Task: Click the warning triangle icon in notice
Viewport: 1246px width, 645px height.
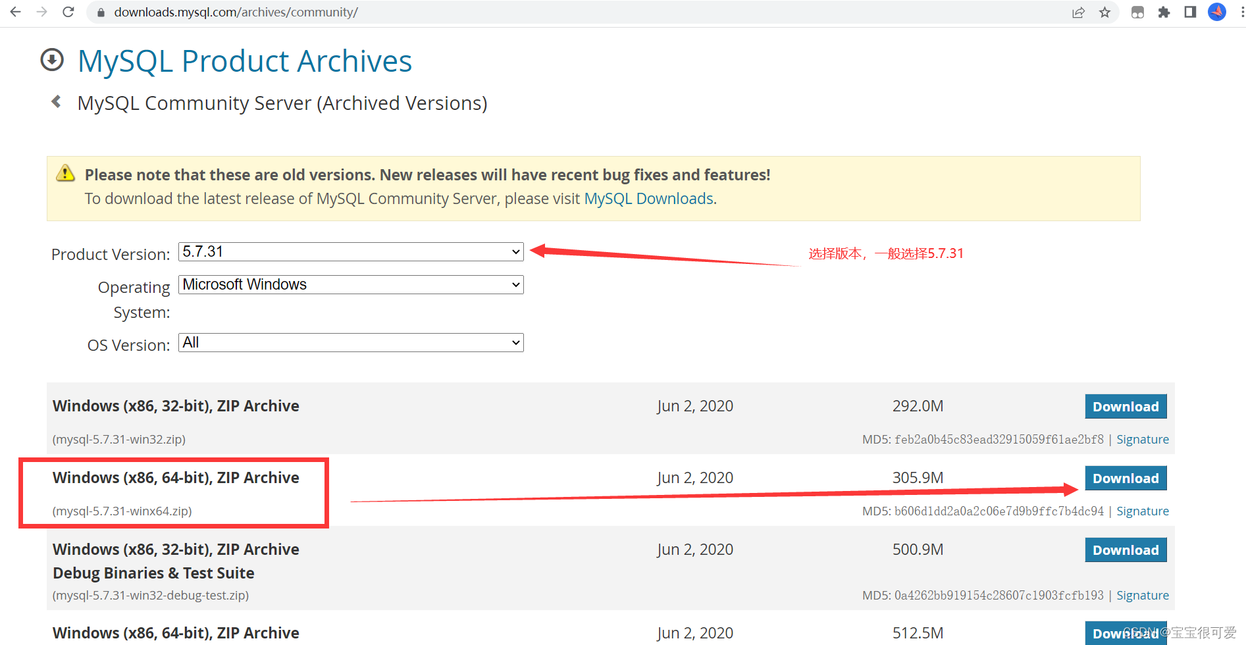Action: [65, 173]
